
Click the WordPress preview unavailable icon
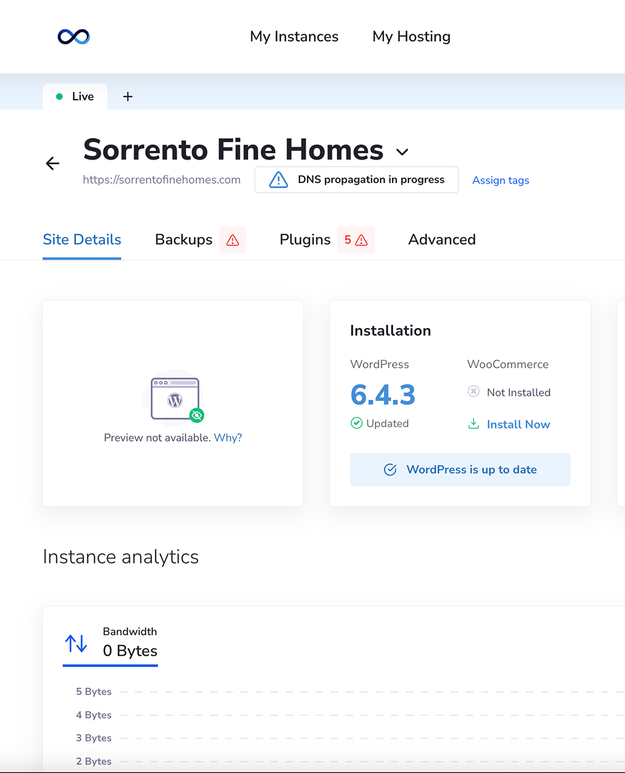point(175,400)
